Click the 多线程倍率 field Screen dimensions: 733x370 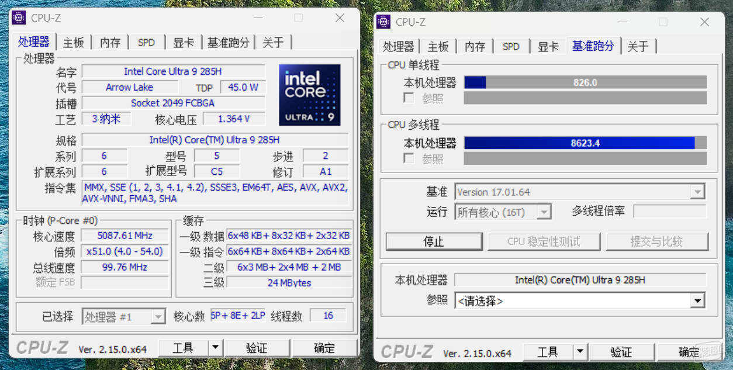(x=670, y=211)
